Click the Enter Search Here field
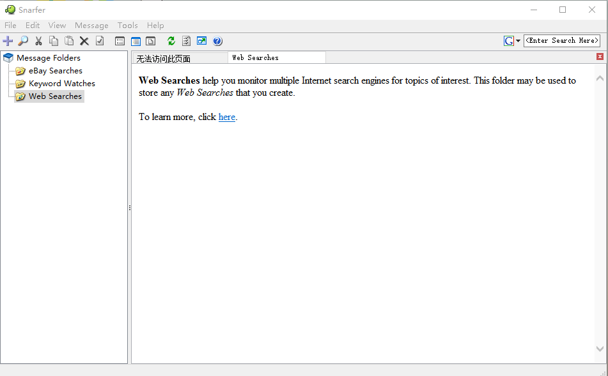The width and height of the screenshot is (608, 376). 561,41
